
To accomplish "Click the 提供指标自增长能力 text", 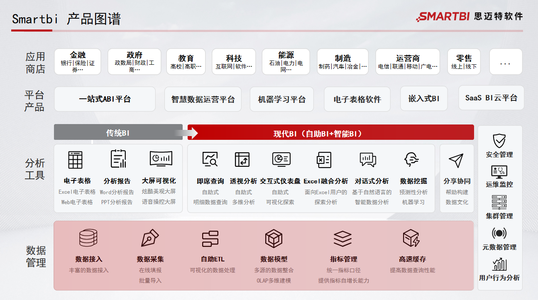I will [344, 280].
